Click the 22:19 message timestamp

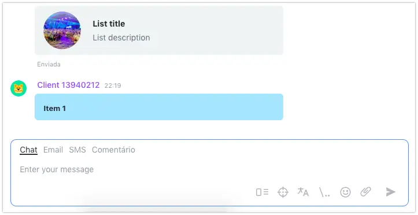coord(113,86)
